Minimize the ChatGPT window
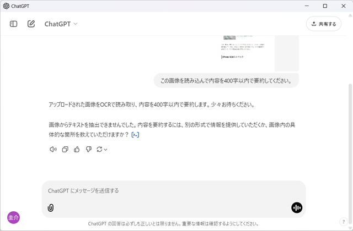The height and width of the screenshot is (231, 353). pos(307,6)
